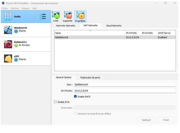Click the IPv4 Prefix input field
Screen dimensions: 180x133
(x=125, y=91)
